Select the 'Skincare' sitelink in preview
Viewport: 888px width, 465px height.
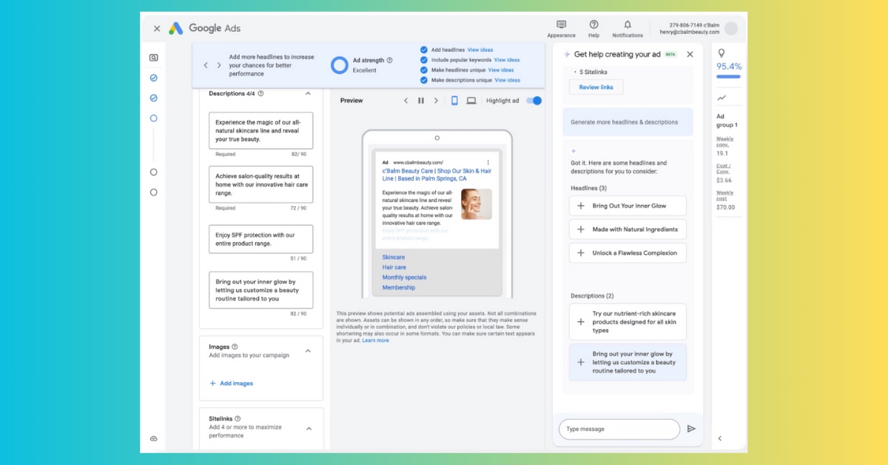(394, 257)
